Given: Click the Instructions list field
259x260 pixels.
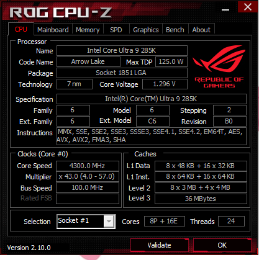Looking at the screenshot, I should point(152,136).
